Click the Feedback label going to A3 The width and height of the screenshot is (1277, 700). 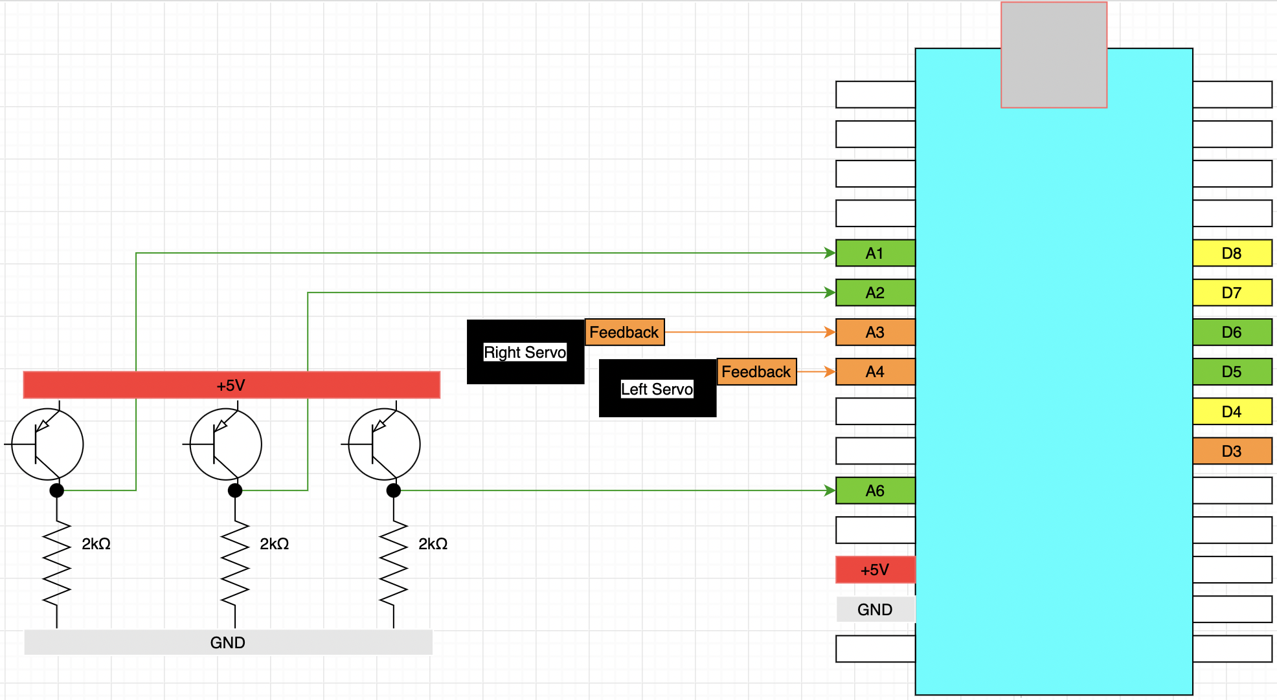pyautogui.click(x=624, y=332)
